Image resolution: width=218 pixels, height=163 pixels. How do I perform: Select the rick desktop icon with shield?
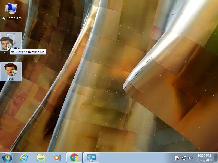point(11,71)
